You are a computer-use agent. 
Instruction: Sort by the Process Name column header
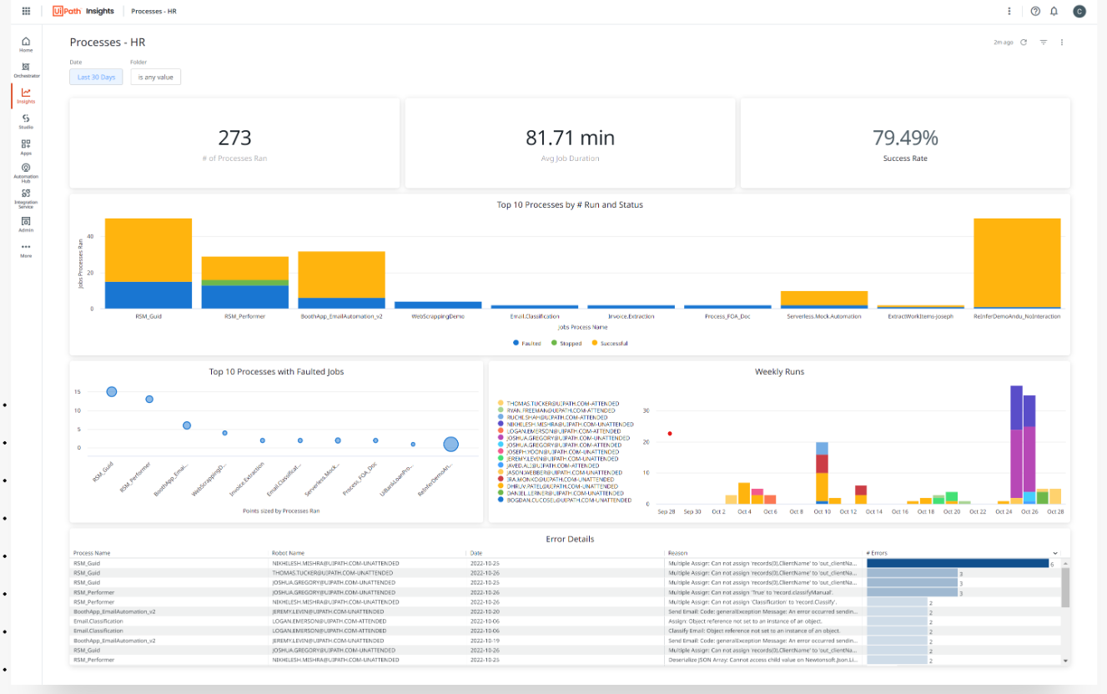click(x=92, y=553)
